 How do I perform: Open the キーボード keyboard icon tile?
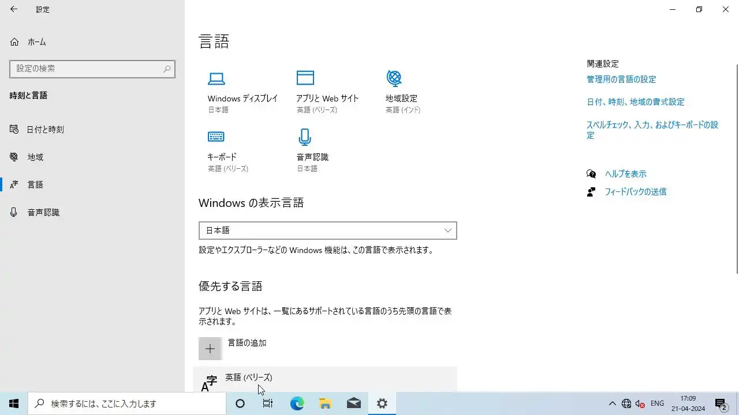click(x=216, y=137)
